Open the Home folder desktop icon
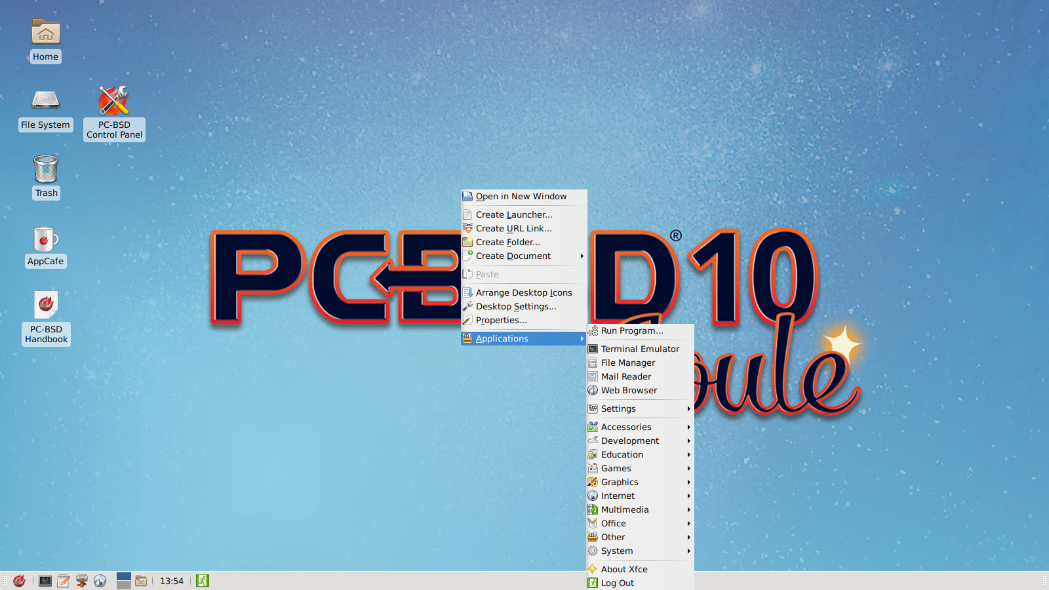The width and height of the screenshot is (1049, 590). point(45,41)
